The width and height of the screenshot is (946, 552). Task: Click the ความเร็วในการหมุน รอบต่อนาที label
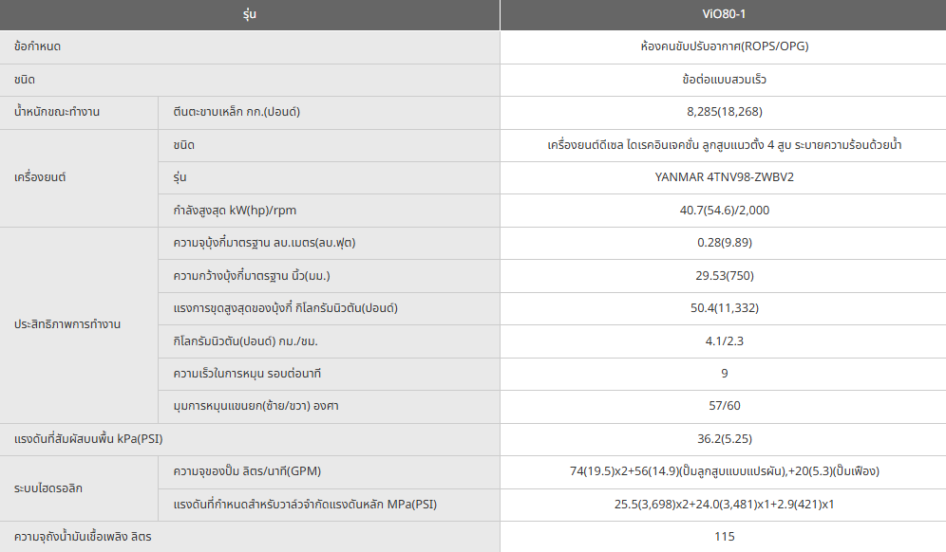254,374
